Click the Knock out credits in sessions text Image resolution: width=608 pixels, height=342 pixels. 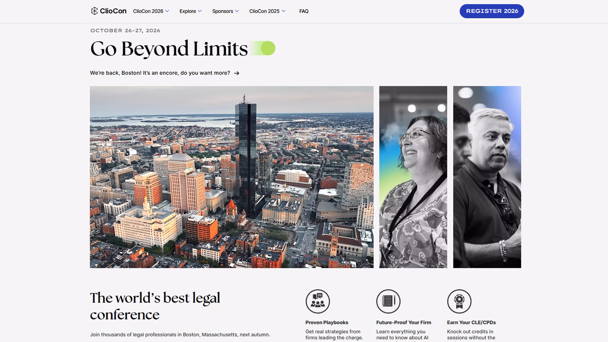[x=471, y=335]
